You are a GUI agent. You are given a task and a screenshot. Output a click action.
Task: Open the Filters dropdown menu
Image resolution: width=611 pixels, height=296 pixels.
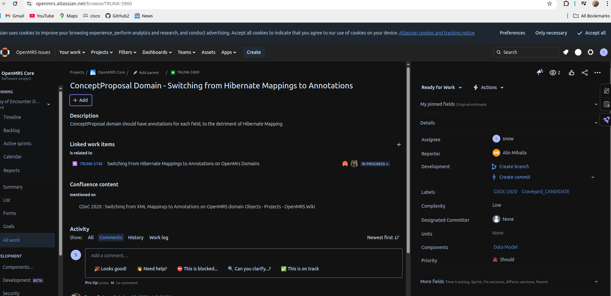pos(127,52)
